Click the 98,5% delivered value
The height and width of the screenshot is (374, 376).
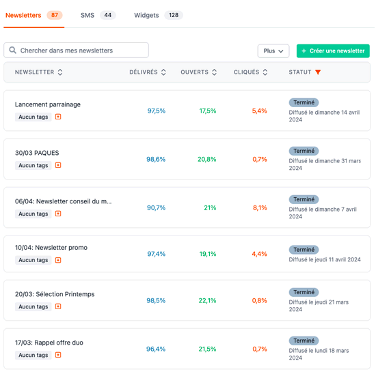(156, 300)
